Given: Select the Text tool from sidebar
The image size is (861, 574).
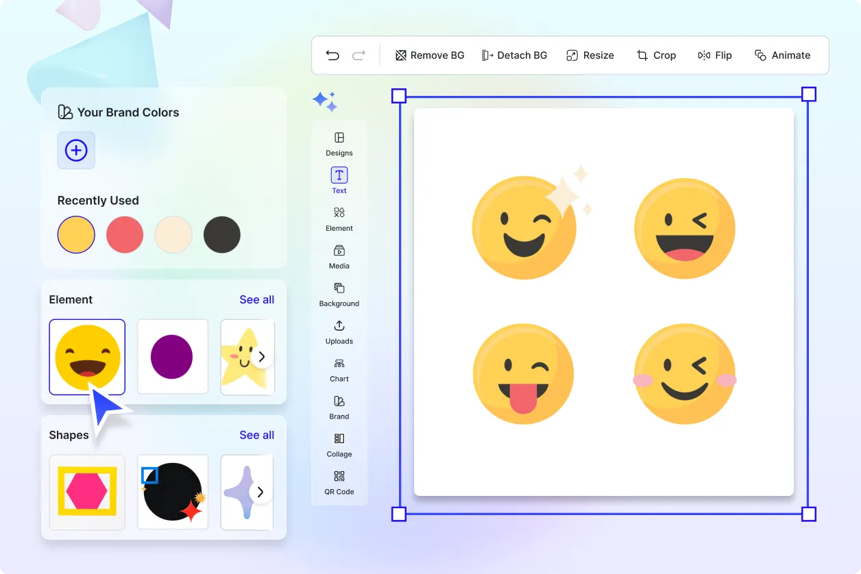Looking at the screenshot, I should [x=339, y=180].
